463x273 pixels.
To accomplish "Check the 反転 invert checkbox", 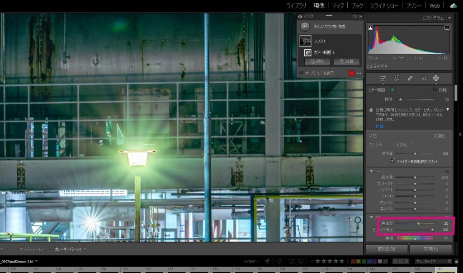I will pyautogui.click(x=435, y=89).
